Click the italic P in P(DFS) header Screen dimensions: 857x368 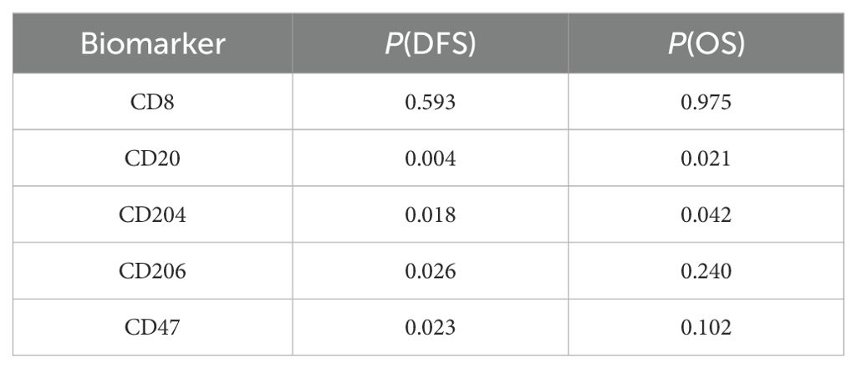tap(392, 44)
